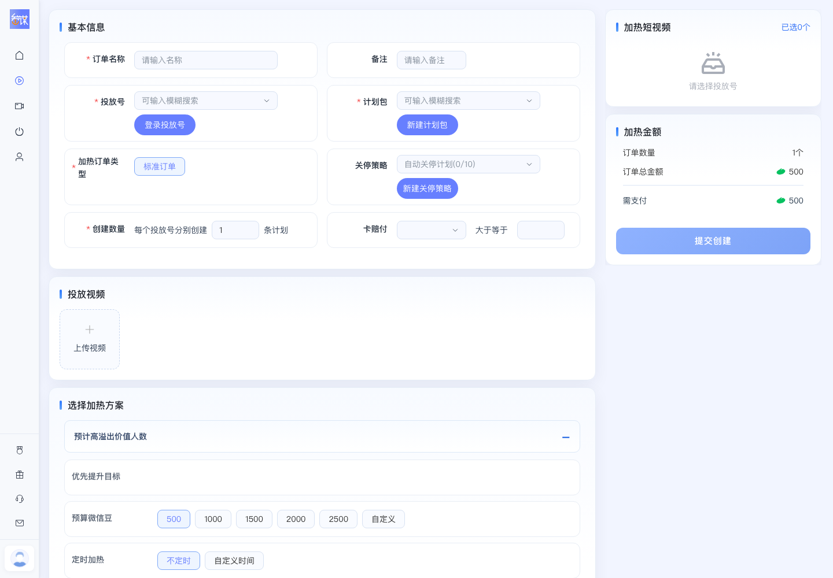Click the user avatar at sidebar bottom

pyautogui.click(x=19, y=559)
